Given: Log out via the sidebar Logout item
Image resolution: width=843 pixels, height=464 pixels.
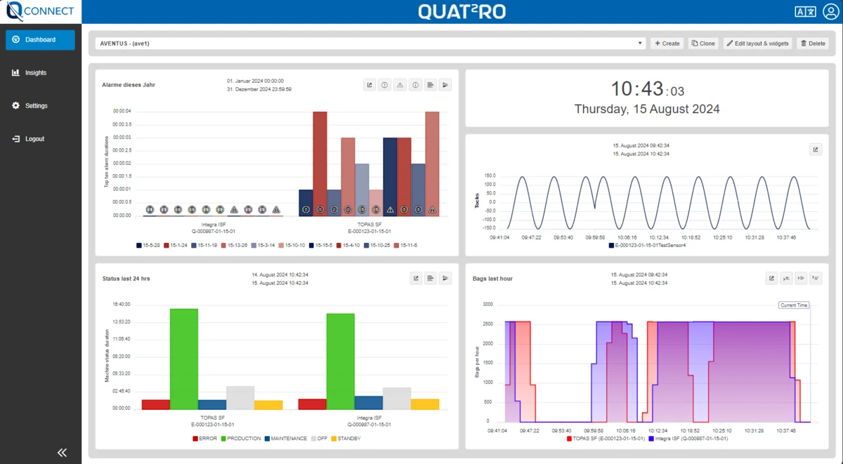Looking at the screenshot, I should [x=34, y=139].
